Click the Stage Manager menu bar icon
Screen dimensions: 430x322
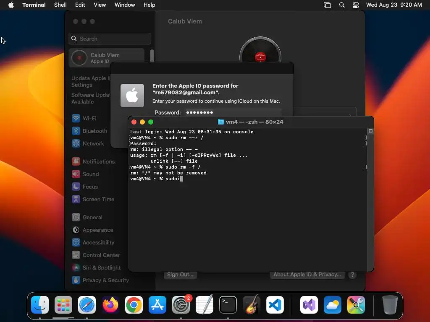tap(328, 5)
